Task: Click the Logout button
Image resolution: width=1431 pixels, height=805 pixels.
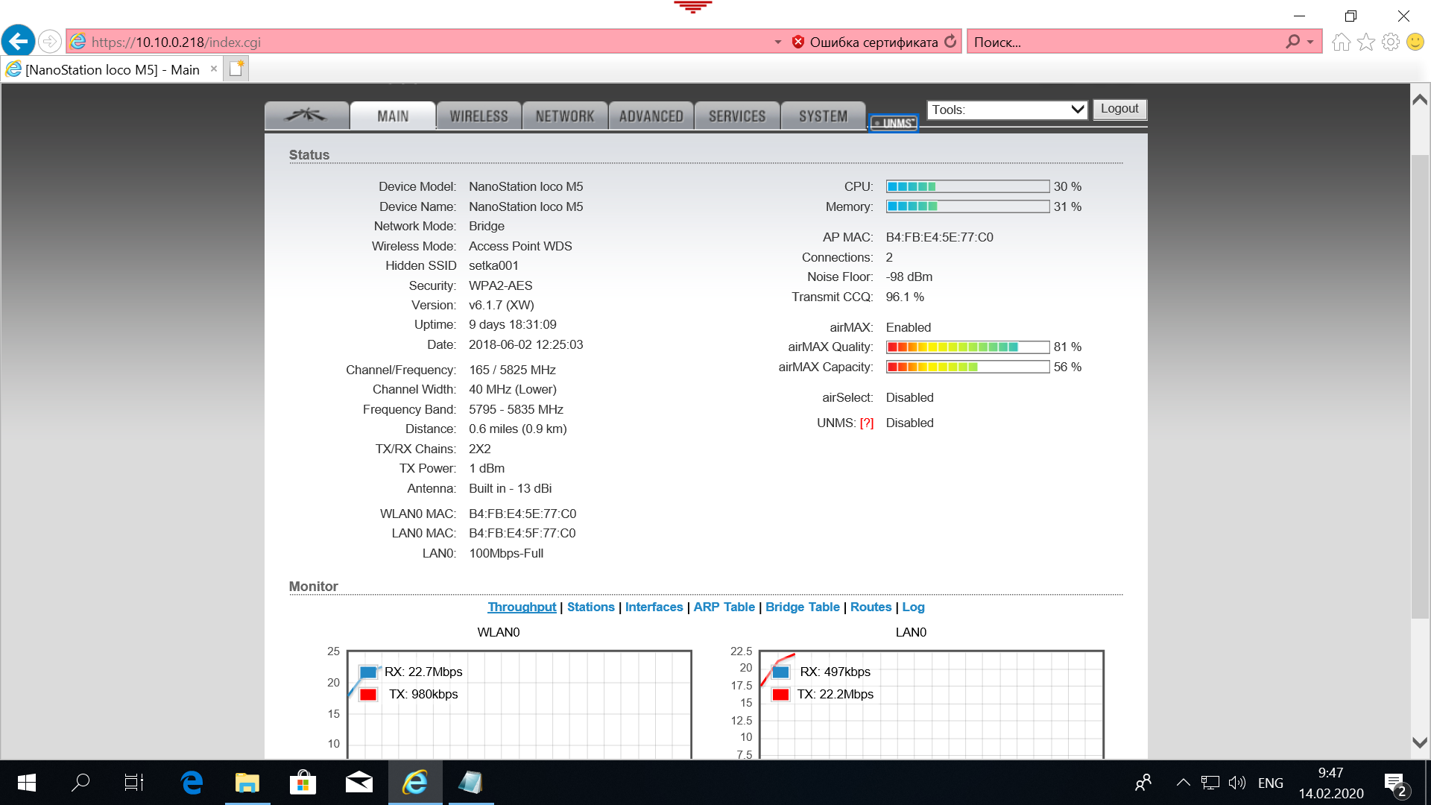Action: click(1119, 109)
